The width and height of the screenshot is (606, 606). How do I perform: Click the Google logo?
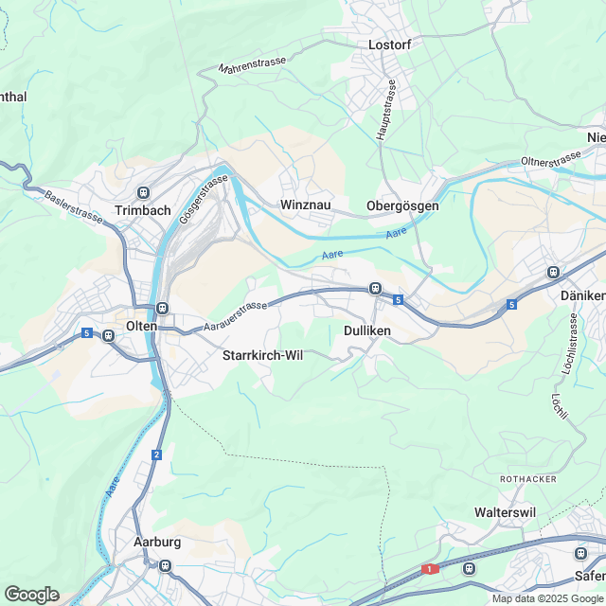[x=31, y=595]
